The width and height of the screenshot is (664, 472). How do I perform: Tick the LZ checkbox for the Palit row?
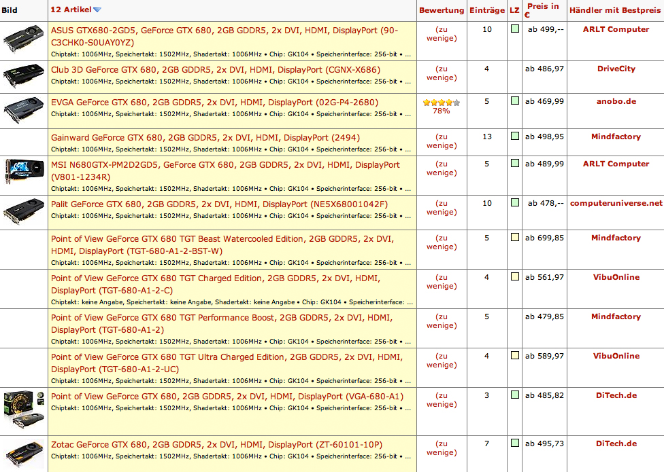[515, 202]
